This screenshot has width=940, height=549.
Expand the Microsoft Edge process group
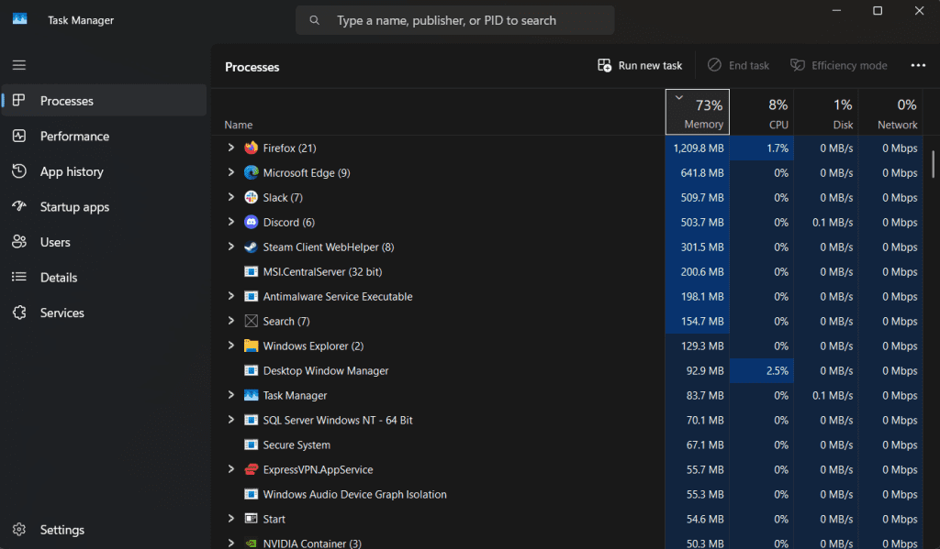coord(231,172)
